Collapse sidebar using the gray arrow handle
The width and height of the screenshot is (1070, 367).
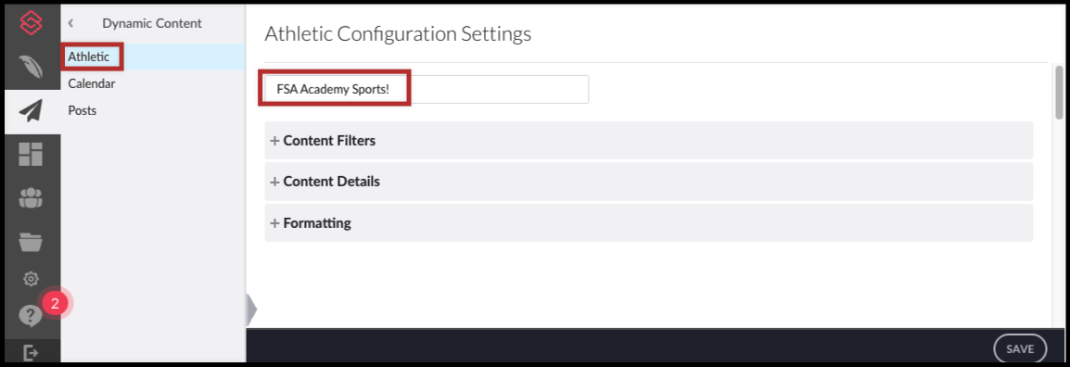tap(251, 310)
